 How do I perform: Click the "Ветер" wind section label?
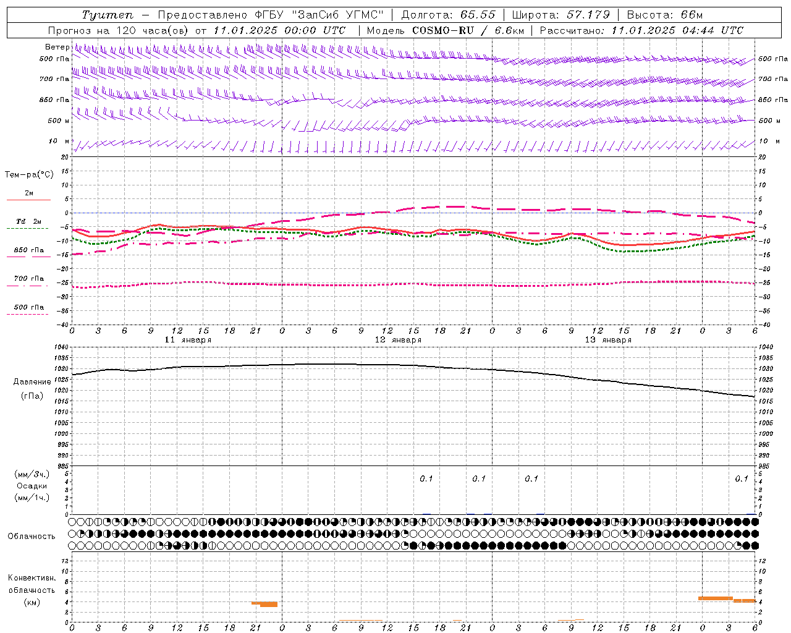[57, 47]
